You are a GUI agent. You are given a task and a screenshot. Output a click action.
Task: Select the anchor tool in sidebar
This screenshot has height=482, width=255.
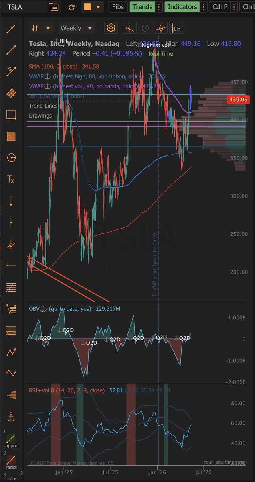click(x=11, y=417)
